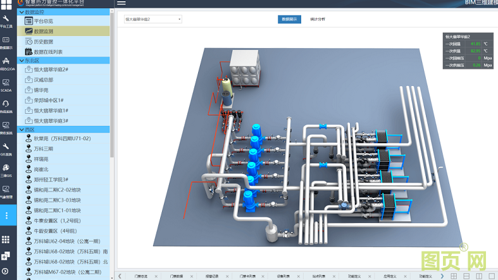The image size is (498, 280).
Task: Select the 数据展示 tab
Action: coord(289,20)
